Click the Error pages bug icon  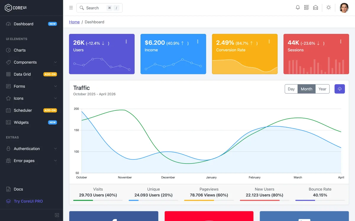[x=8, y=161]
